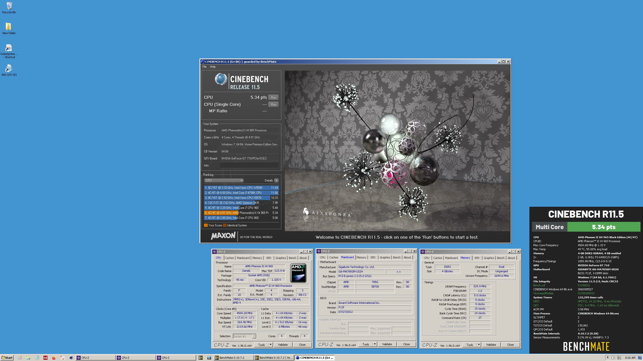Screen dimensions: 643x361
Task: Open the Recycle Bin desktop icon
Action: click(9, 8)
